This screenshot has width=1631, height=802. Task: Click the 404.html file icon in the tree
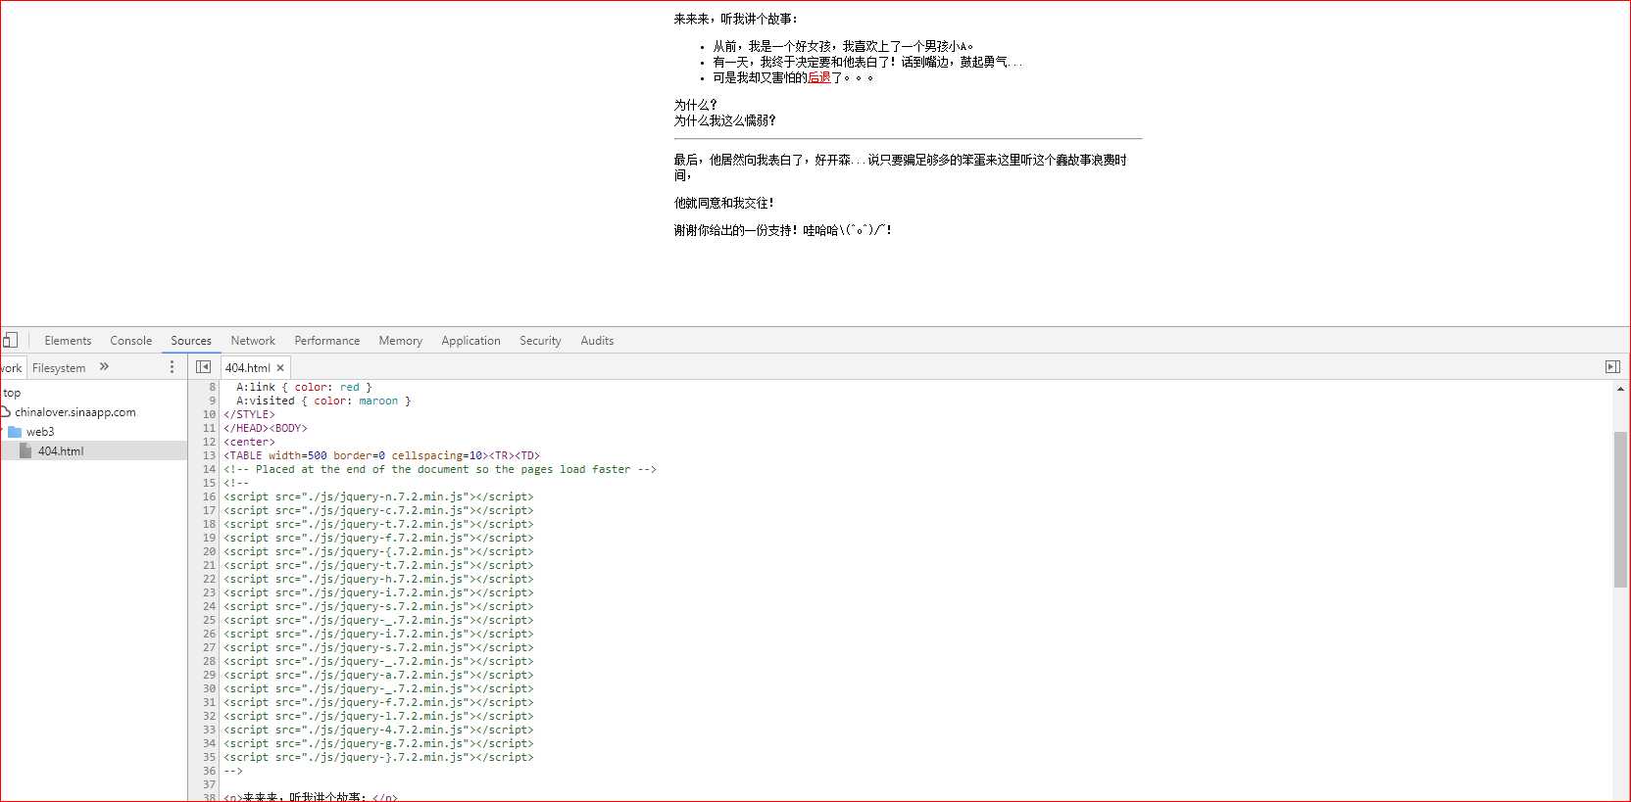pyautogui.click(x=25, y=450)
